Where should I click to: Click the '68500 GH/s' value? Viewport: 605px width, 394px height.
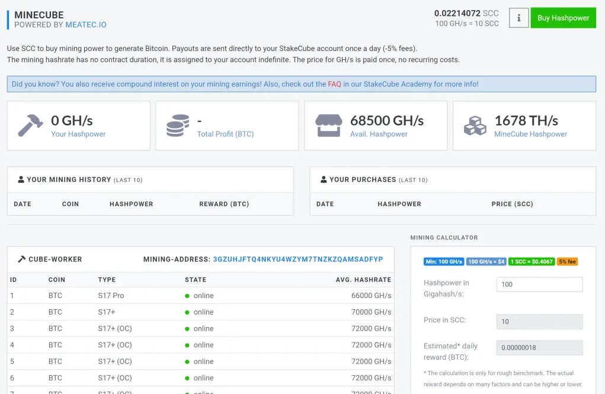point(386,120)
